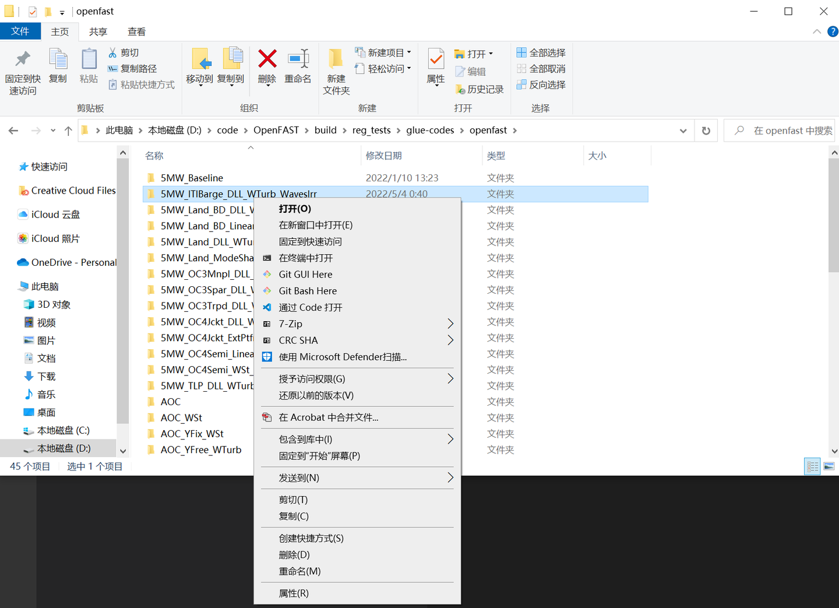Select Git Bash Here from context menu
The height and width of the screenshot is (608, 839).
(307, 290)
